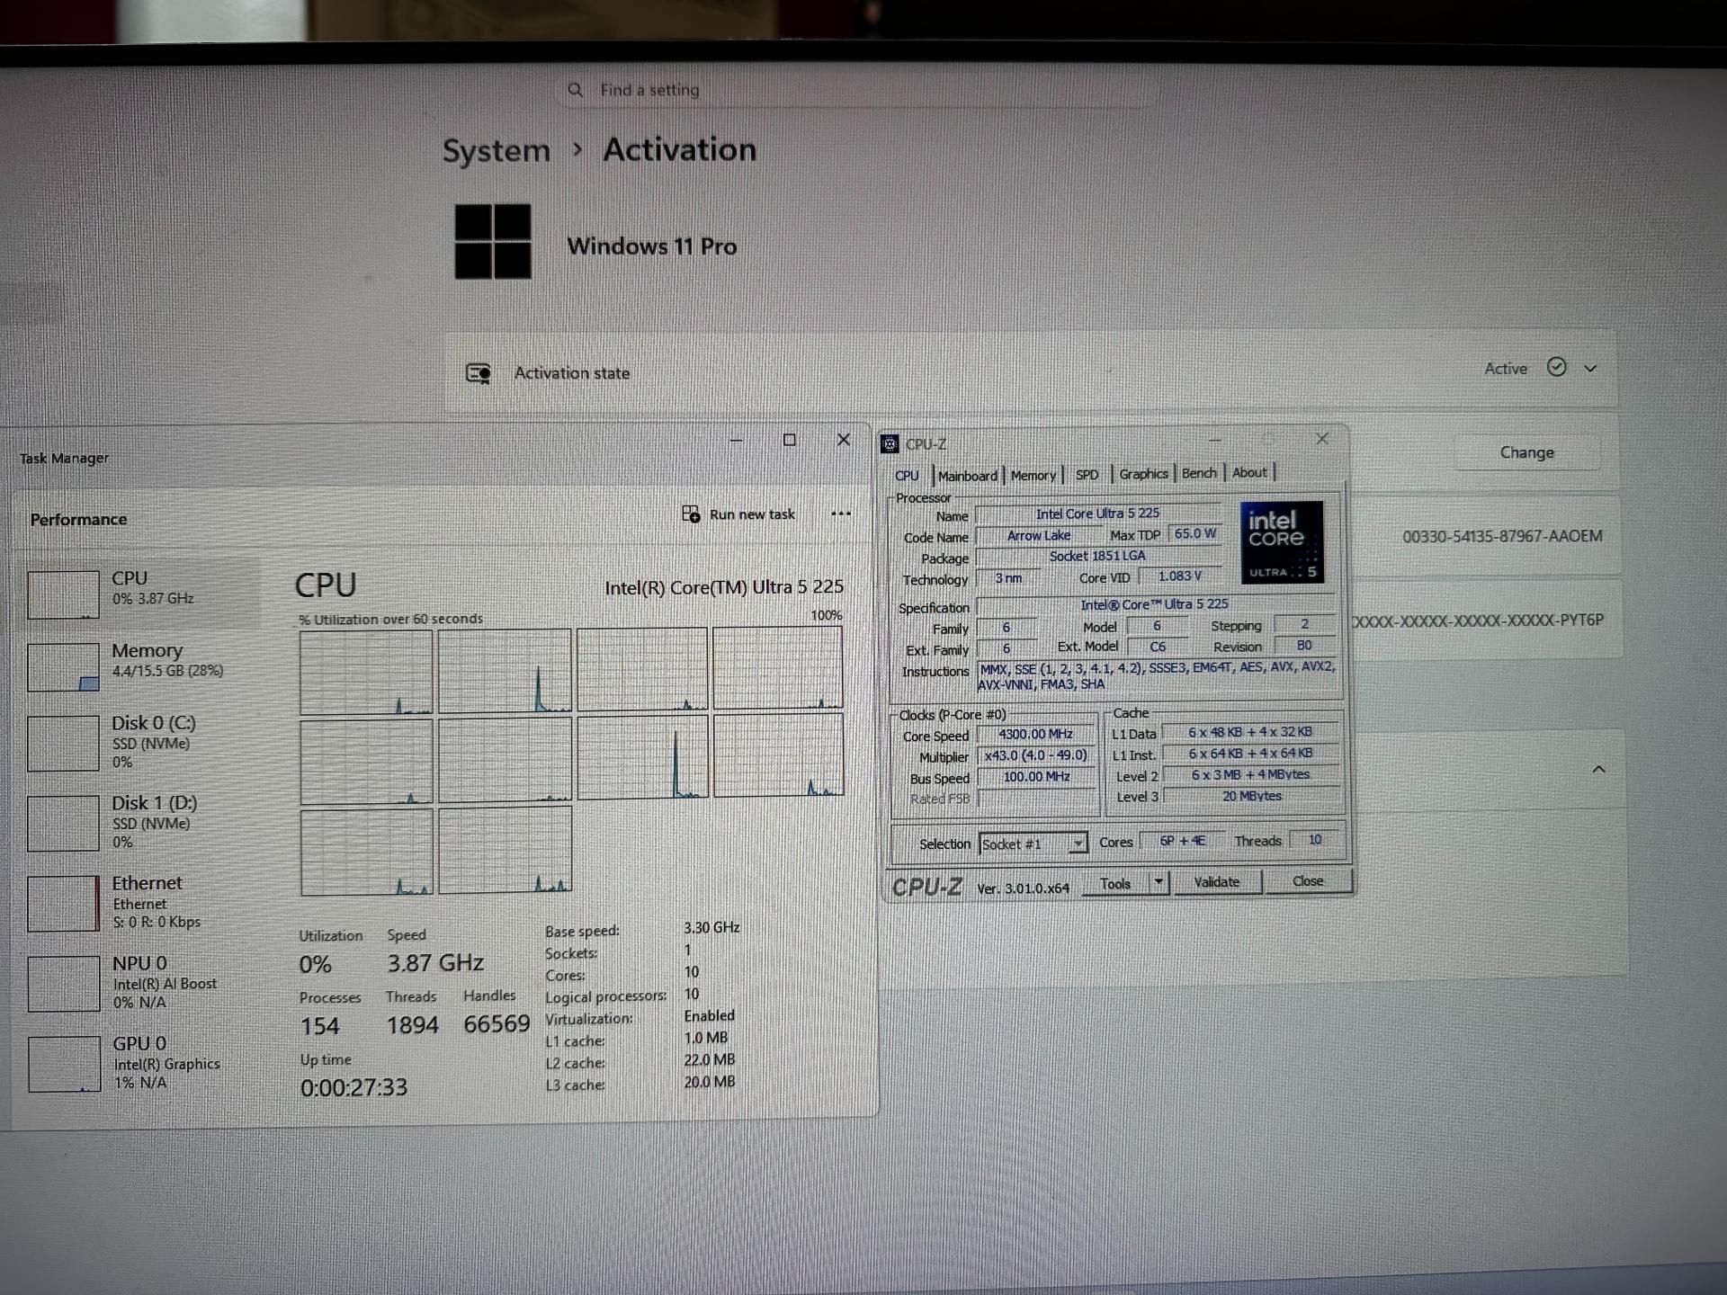Click the Intel Core Ultra 5 225 name field

tap(1097, 514)
